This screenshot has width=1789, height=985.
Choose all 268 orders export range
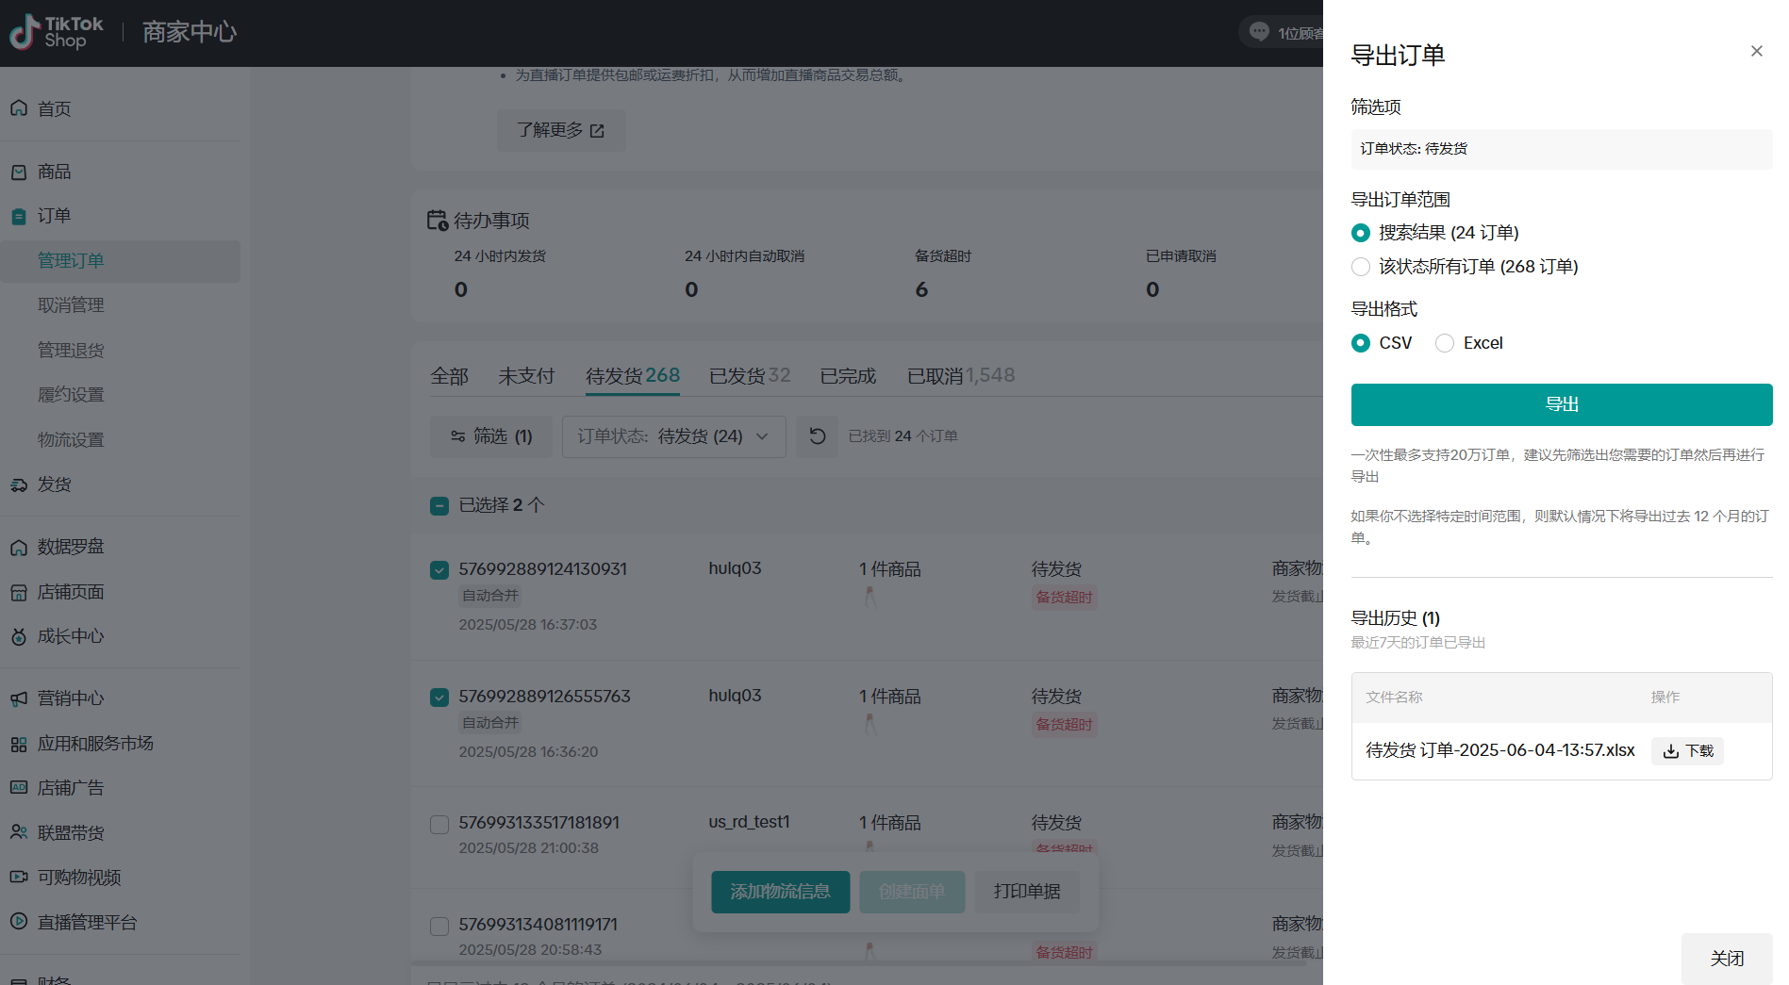1361,267
